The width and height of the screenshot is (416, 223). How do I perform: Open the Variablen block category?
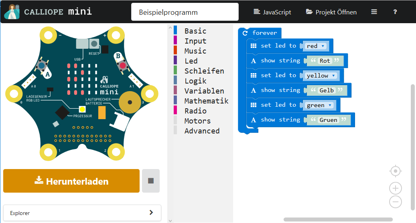(x=204, y=91)
